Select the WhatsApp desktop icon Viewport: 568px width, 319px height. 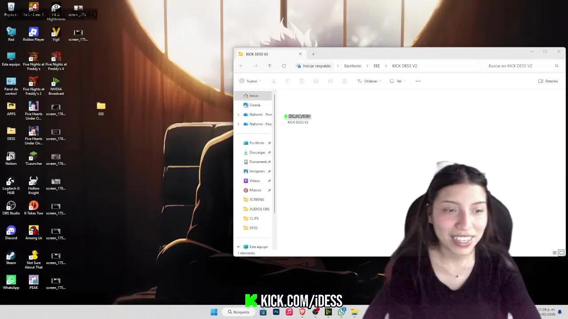click(11, 283)
